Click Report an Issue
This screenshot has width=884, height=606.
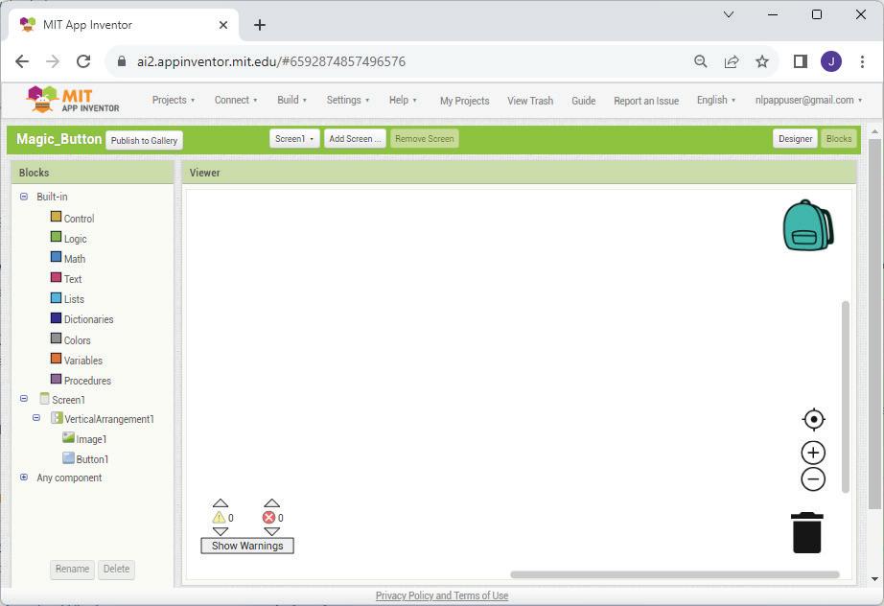646,101
